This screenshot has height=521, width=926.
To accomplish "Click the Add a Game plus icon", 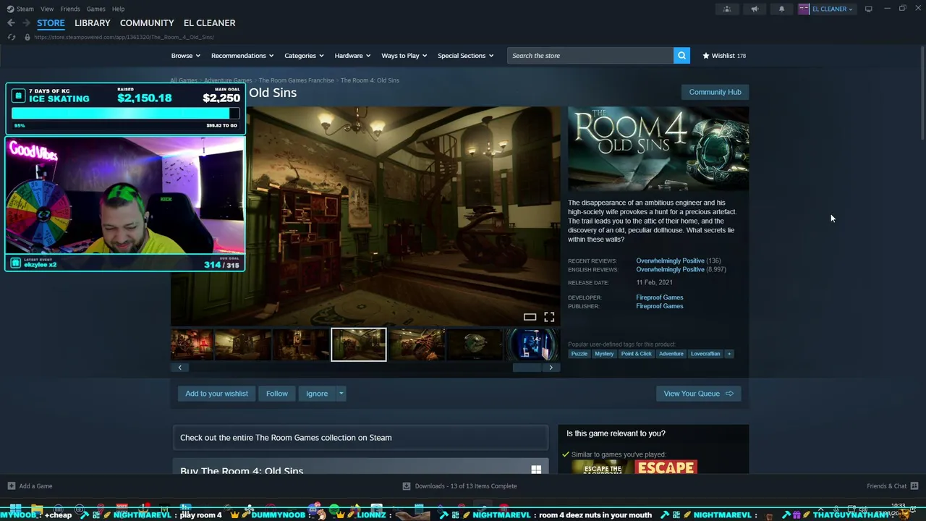I will (x=11, y=486).
